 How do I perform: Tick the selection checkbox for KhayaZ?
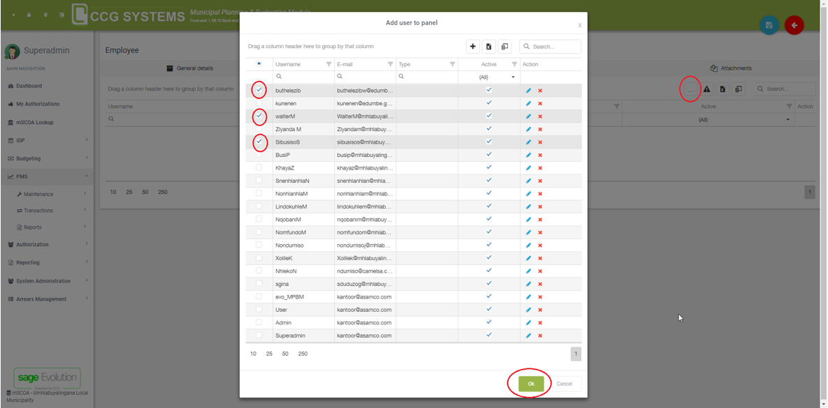coord(259,167)
